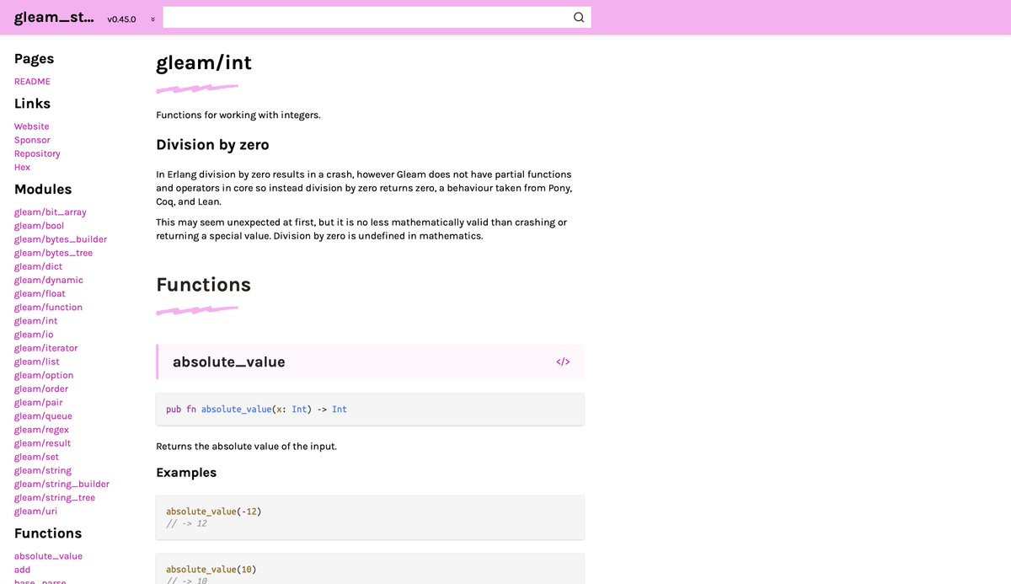The height and width of the screenshot is (584, 1011).
Task: Go to the gleam/order module
Action: (x=41, y=388)
